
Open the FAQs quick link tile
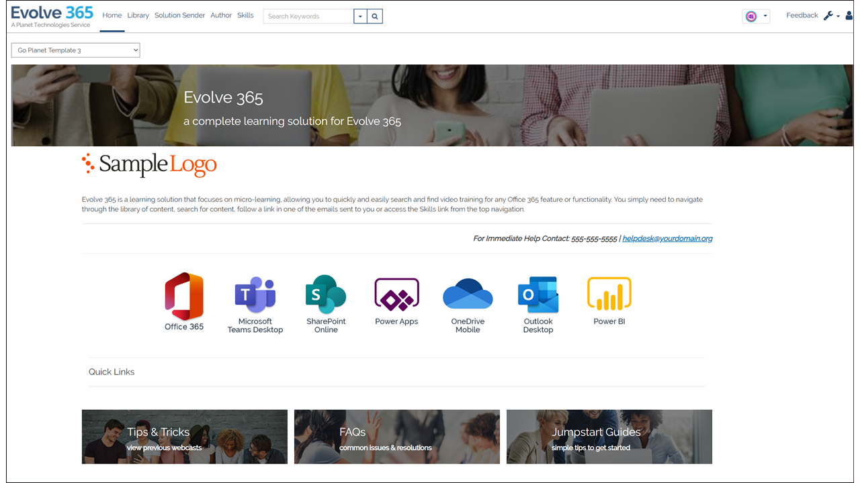point(397,437)
